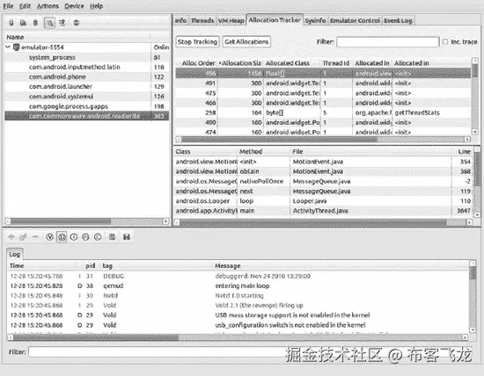Collapse the emulator-5554 tree node
The width and height of the screenshot is (484, 376).
8,47
